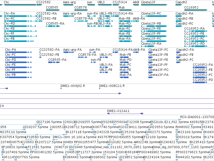Select the Chc-RB transcript glyph
Image resolution: width=214 pixels, height=161 pixels.
pyautogui.click(x=19, y=41)
